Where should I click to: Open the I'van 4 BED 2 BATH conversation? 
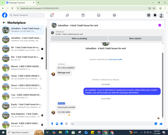pyautogui.click(x=23, y=96)
